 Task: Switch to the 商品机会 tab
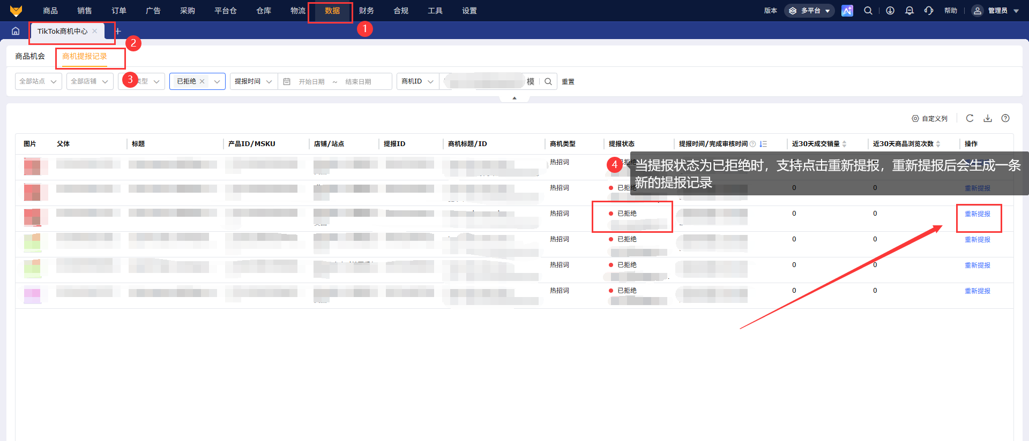point(30,56)
